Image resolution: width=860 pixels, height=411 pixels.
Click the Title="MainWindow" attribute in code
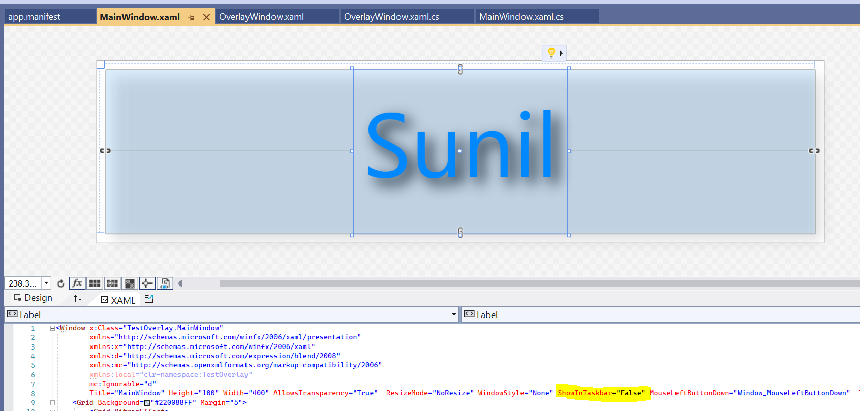[x=127, y=393]
